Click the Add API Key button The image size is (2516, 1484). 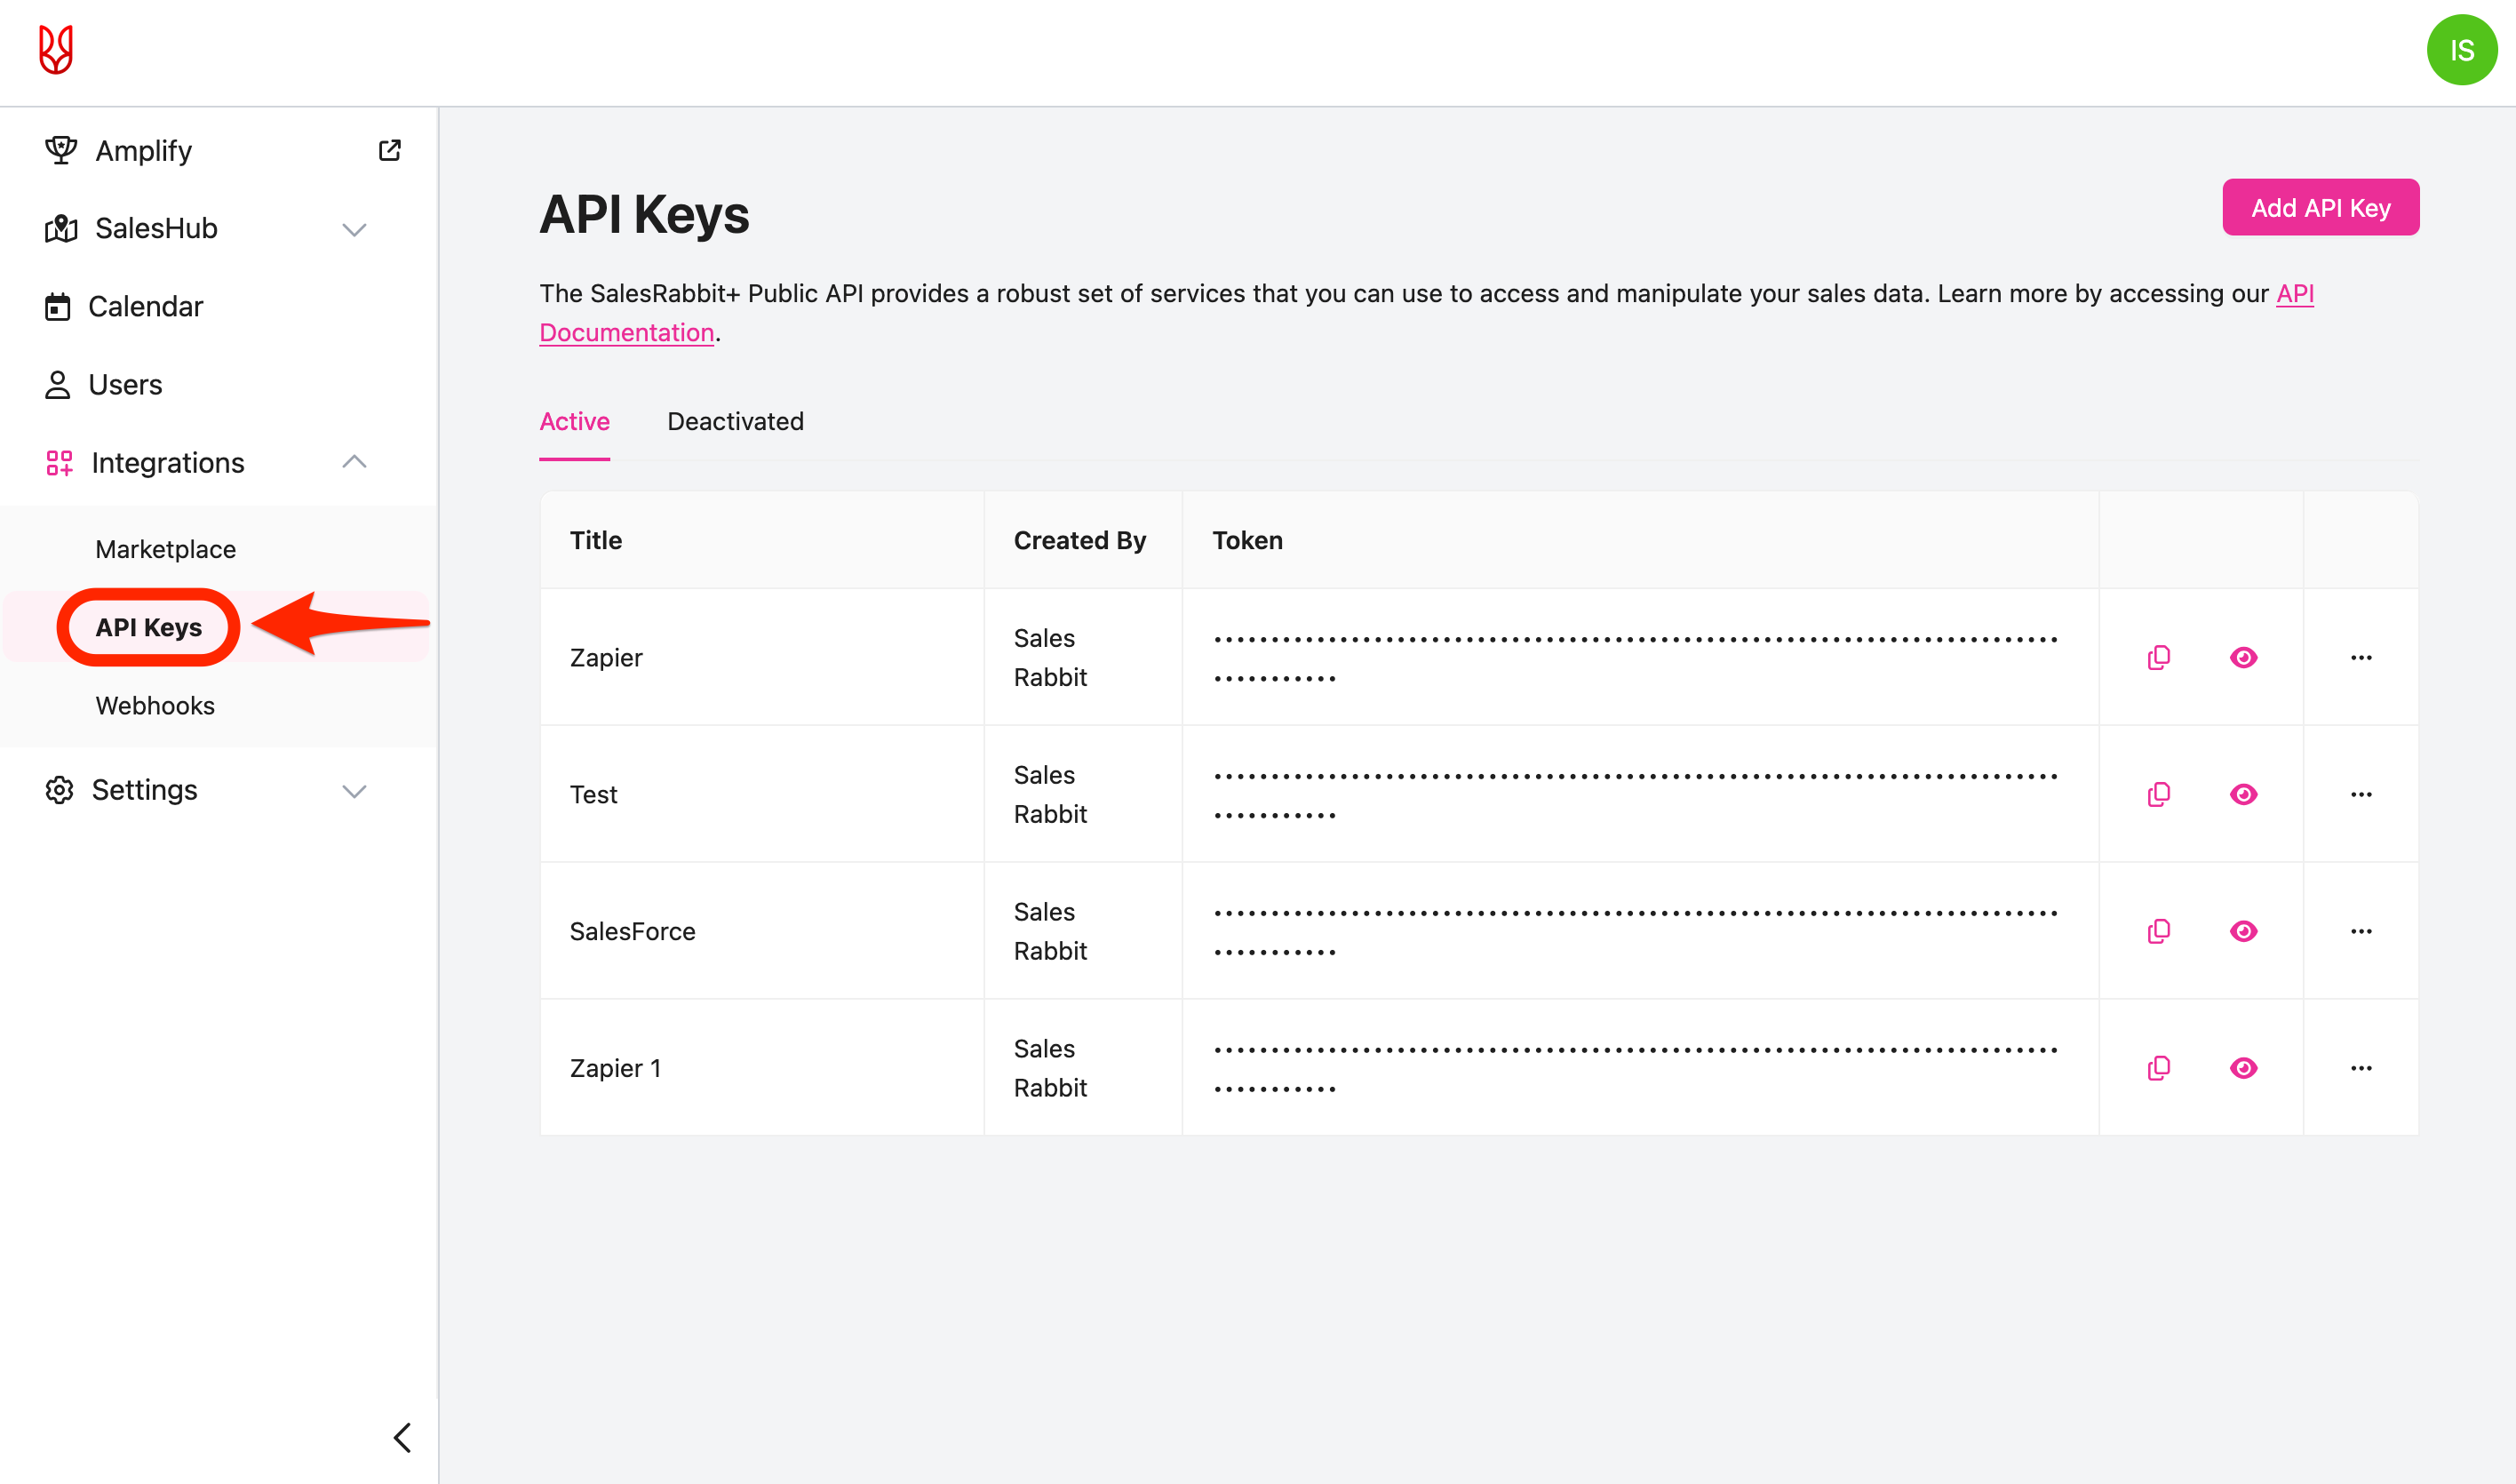[2320, 207]
